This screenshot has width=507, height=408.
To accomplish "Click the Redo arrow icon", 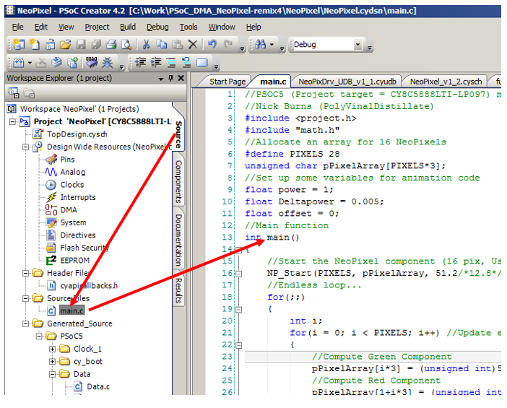I will click(x=228, y=44).
